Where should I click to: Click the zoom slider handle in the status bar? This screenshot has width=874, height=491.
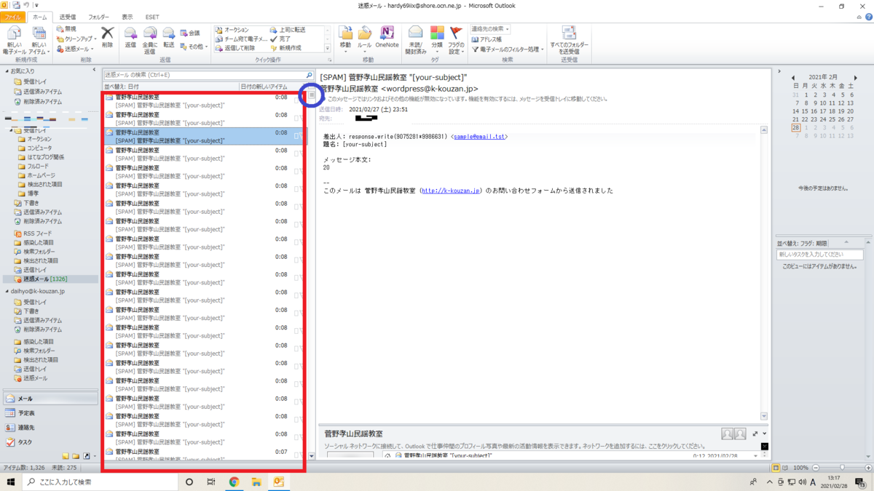(842, 468)
